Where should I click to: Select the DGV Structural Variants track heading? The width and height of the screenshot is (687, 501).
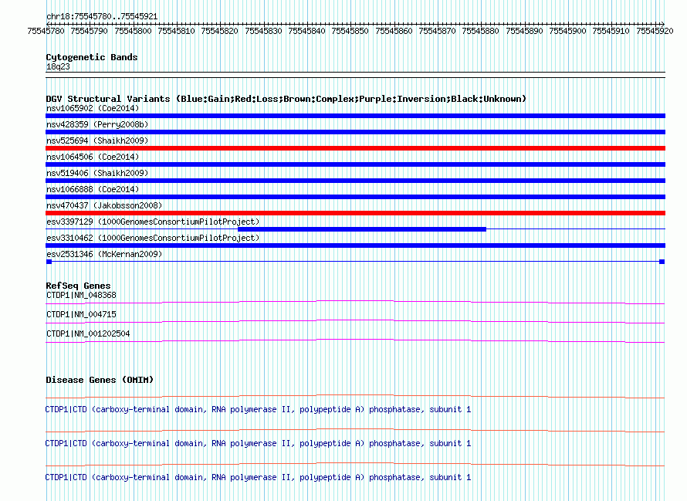click(x=286, y=99)
